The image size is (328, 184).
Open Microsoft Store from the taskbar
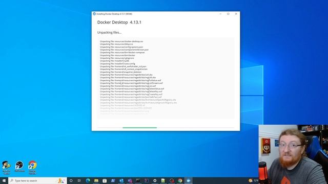[105, 180]
